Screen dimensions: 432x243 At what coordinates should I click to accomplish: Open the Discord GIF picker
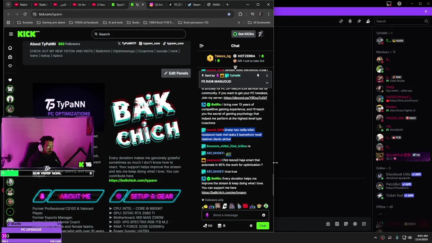pos(337,224)
